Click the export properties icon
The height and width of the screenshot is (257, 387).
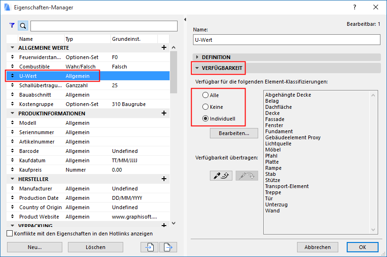(168, 247)
